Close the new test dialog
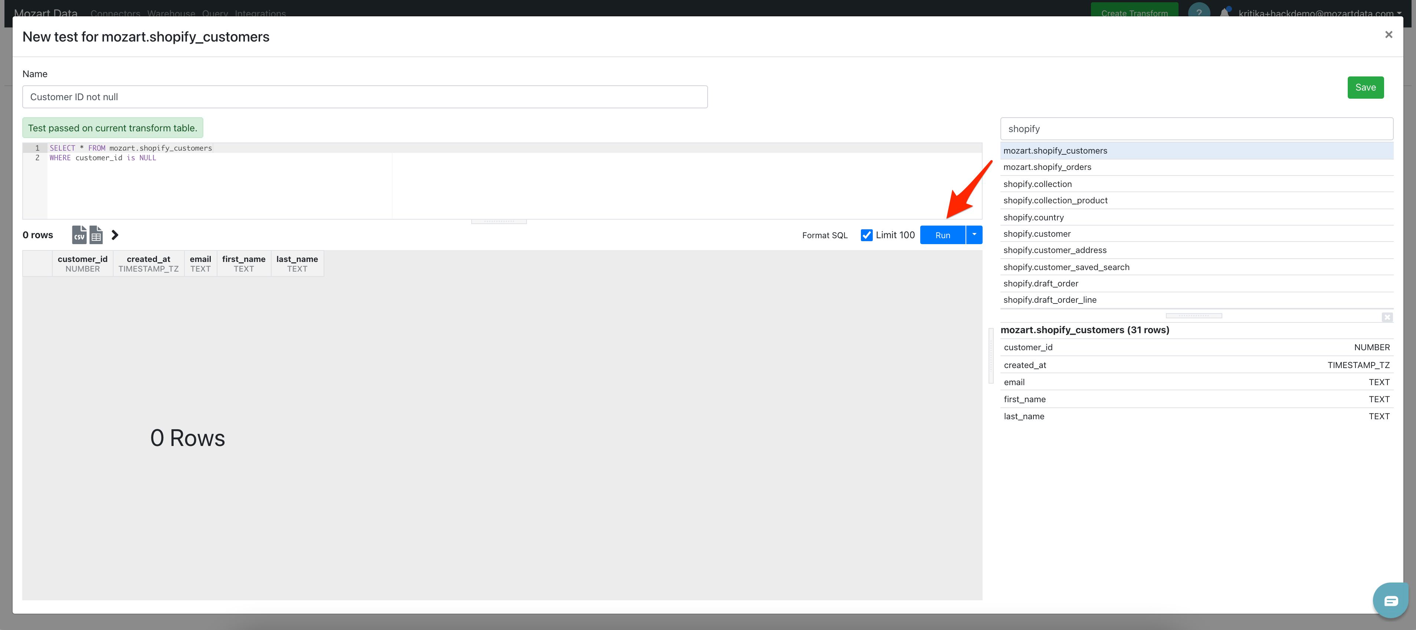This screenshot has height=630, width=1416. [x=1389, y=35]
